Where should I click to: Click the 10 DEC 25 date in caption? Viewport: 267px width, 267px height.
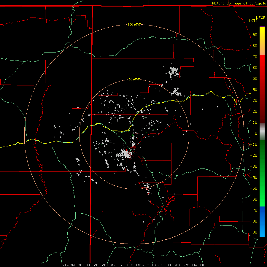178,265
